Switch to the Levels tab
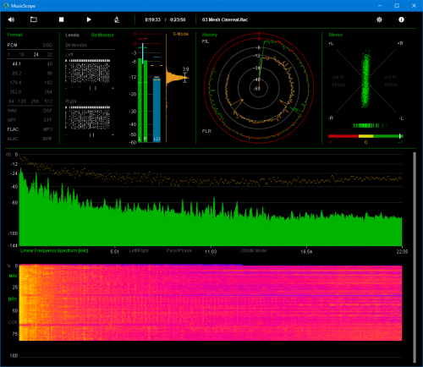The height and width of the screenshot is (367, 423). 72,35
